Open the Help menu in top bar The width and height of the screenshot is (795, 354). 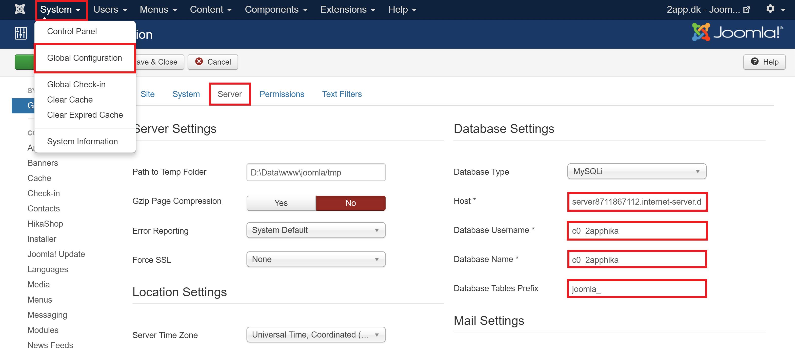pyautogui.click(x=403, y=10)
